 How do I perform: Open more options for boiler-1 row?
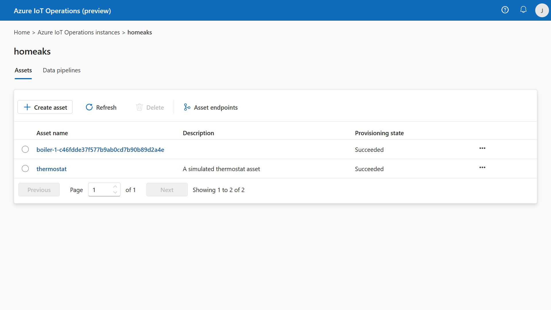click(x=482, y=148)
